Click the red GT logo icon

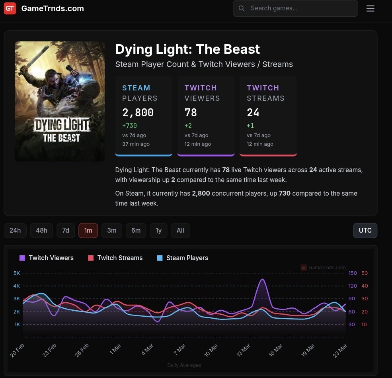point(10,8)
